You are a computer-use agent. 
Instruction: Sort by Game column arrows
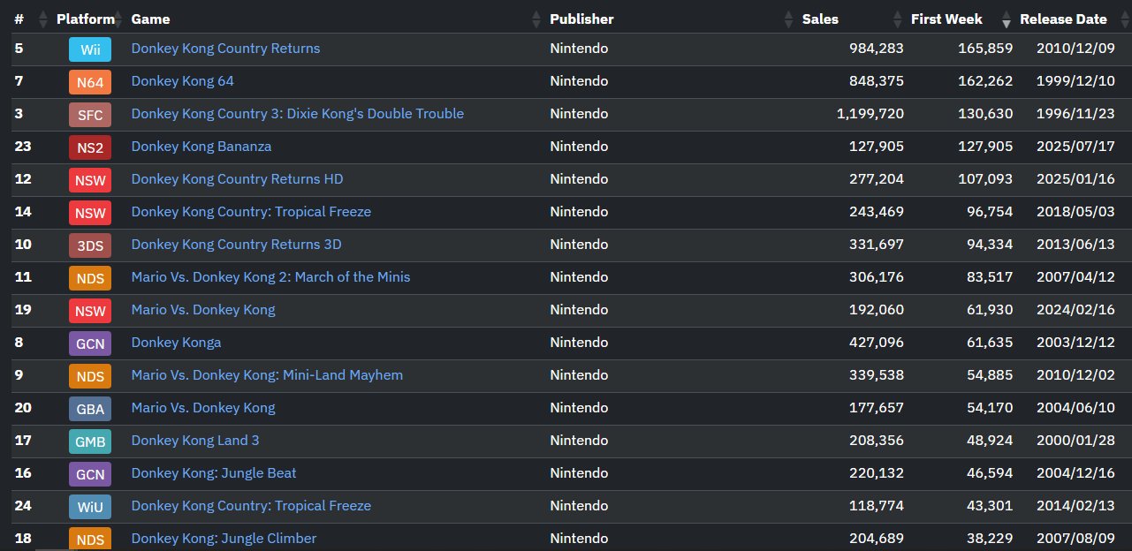click(536, 19)
